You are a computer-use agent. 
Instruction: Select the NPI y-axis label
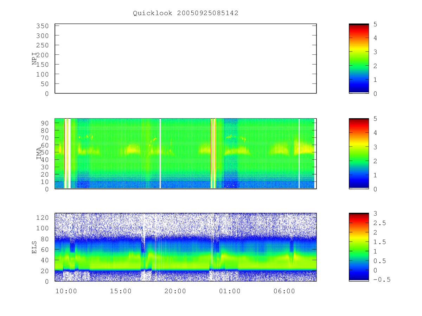[35, 59]
